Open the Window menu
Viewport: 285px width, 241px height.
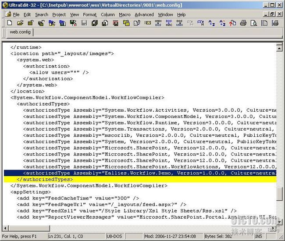coord(165,14)
